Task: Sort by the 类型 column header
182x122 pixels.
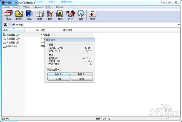Action: pyautogui.click(x=51, y=30)
